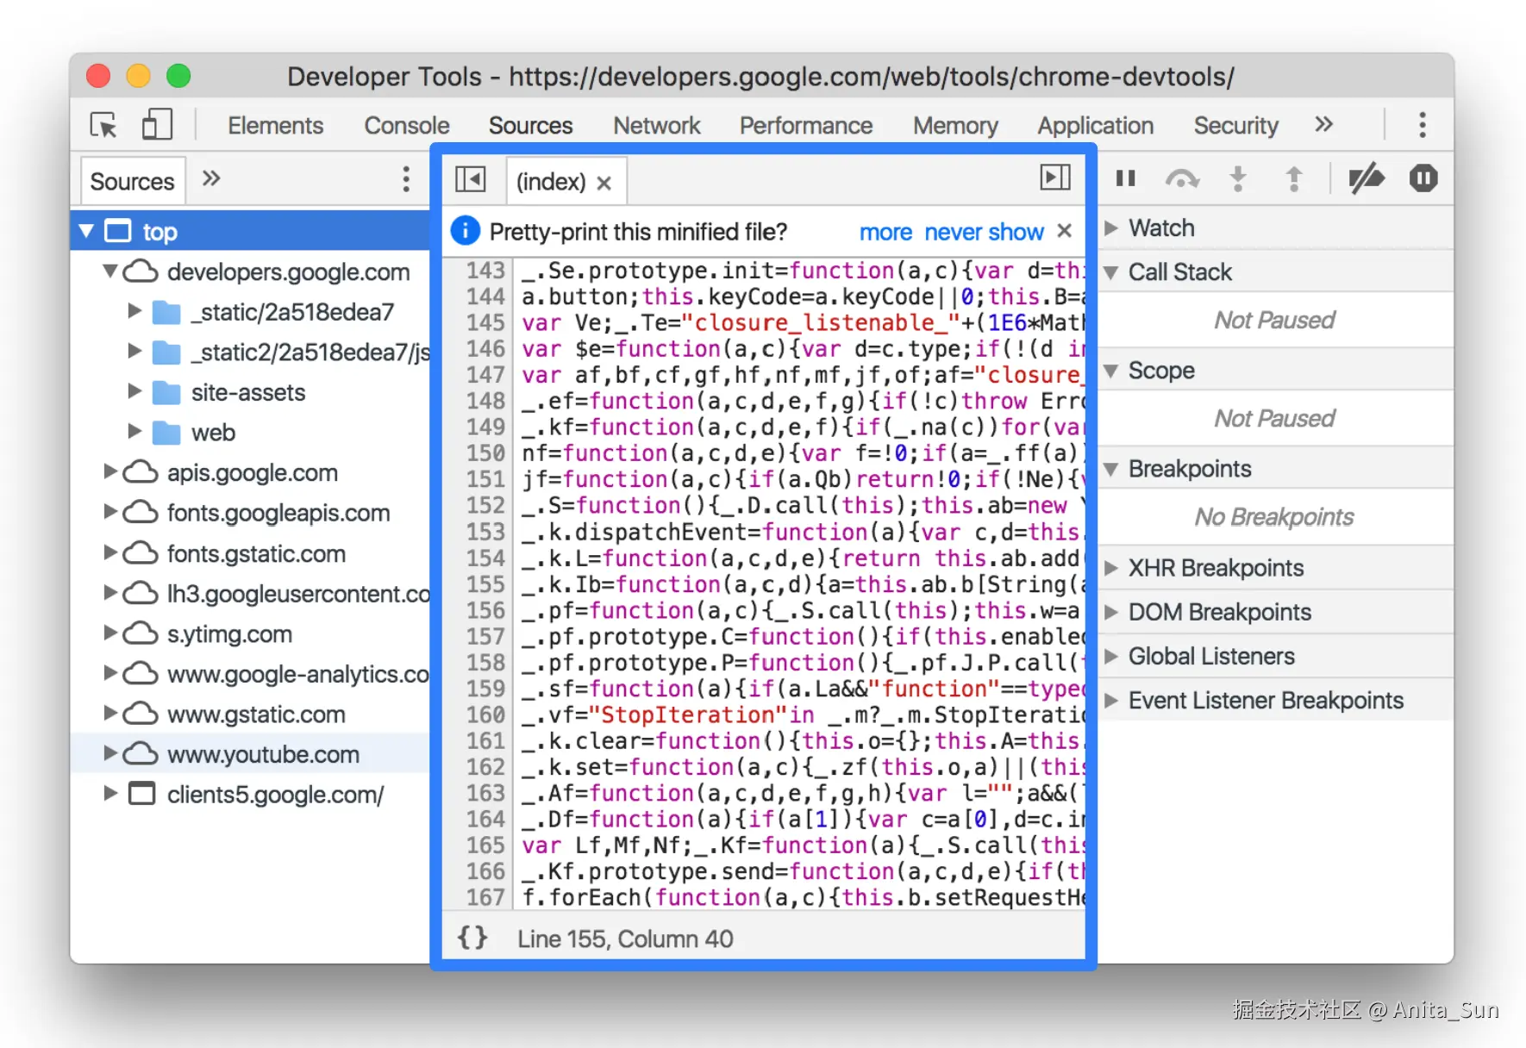
Task: Show more navigator tabs chevron
Action: click(211, 179)
